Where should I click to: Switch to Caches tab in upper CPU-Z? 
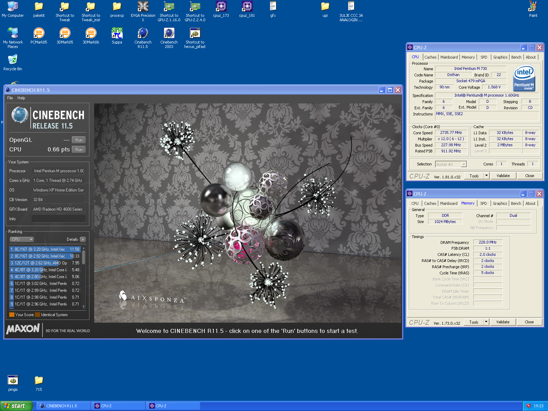pos(430,57)
